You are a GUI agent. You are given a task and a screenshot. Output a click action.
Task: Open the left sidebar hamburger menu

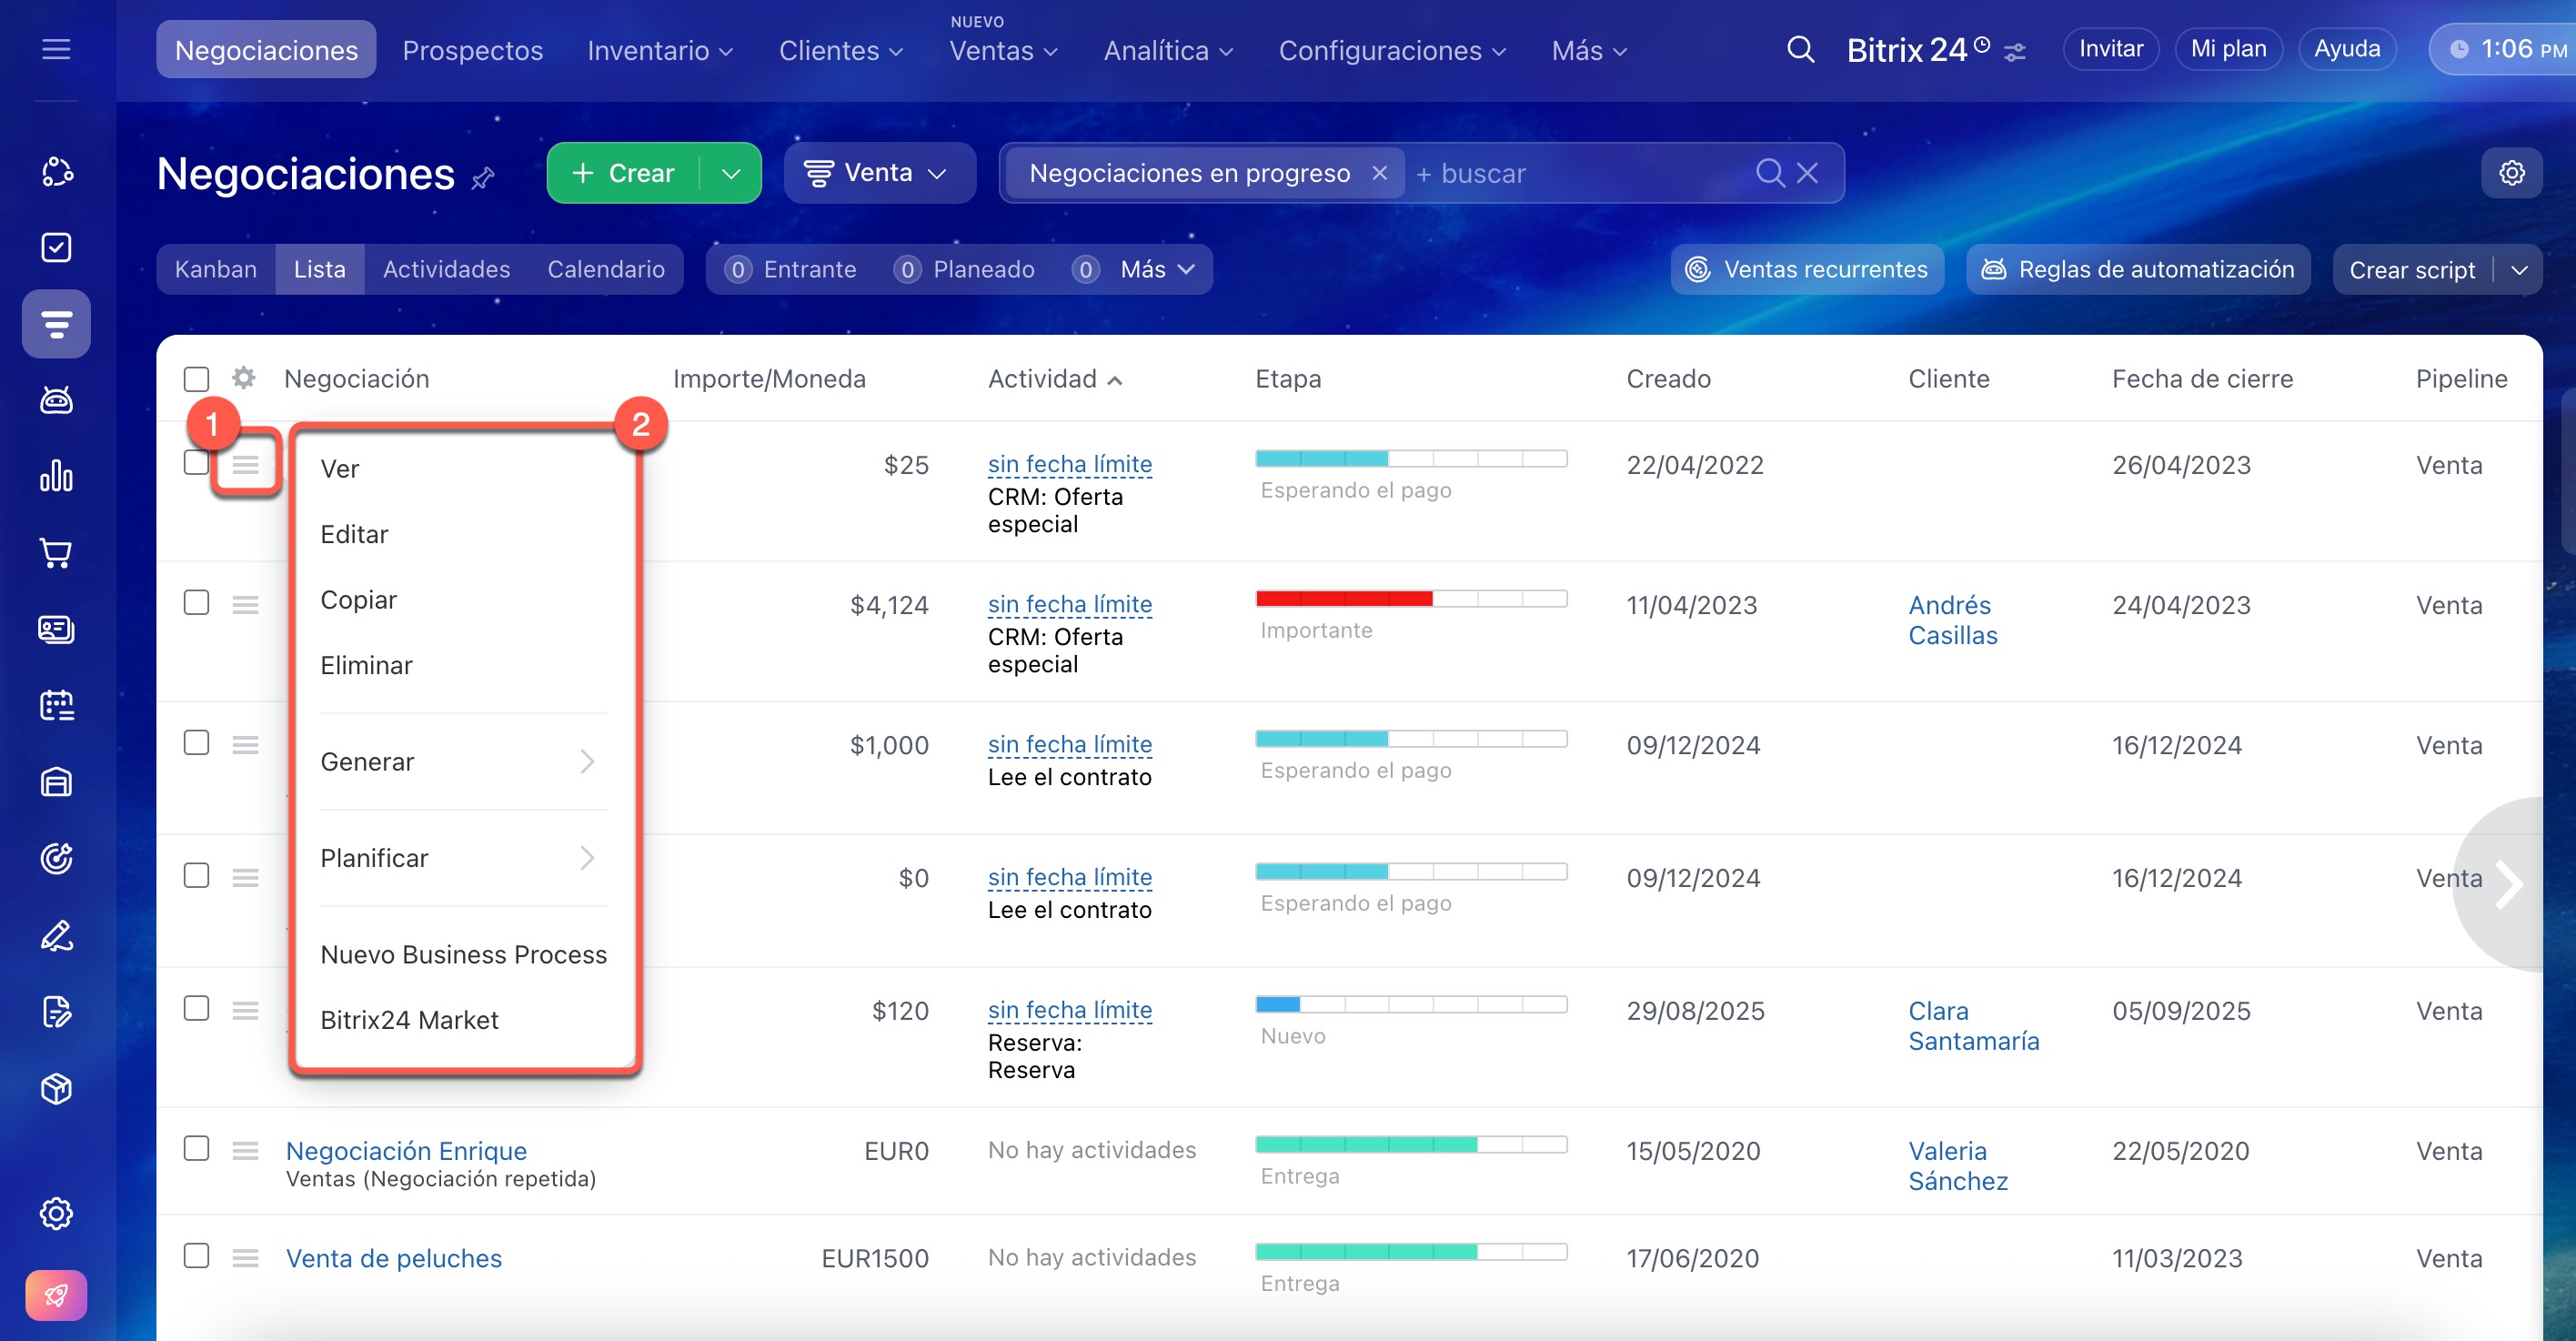[56, 49]
